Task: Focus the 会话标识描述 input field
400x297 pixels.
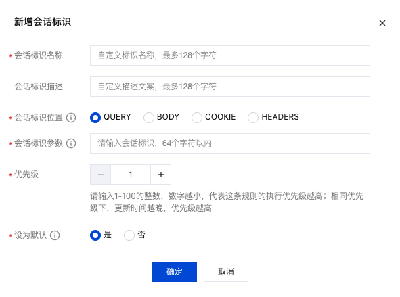Action: 230,87
